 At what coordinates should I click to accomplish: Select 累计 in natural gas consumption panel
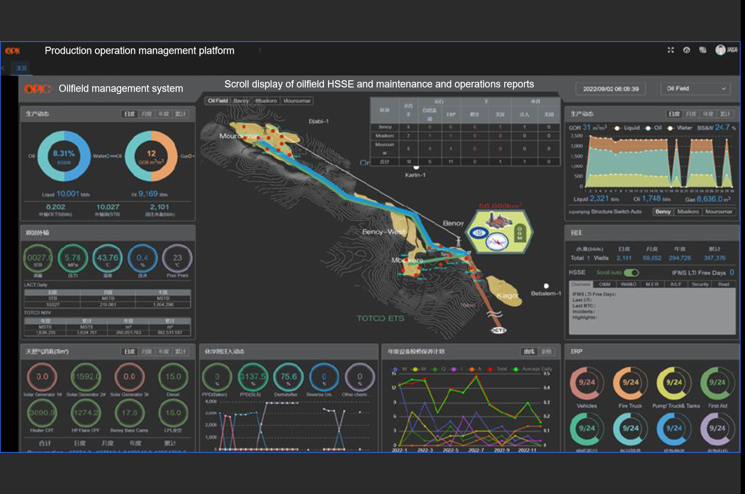point(180,352)
